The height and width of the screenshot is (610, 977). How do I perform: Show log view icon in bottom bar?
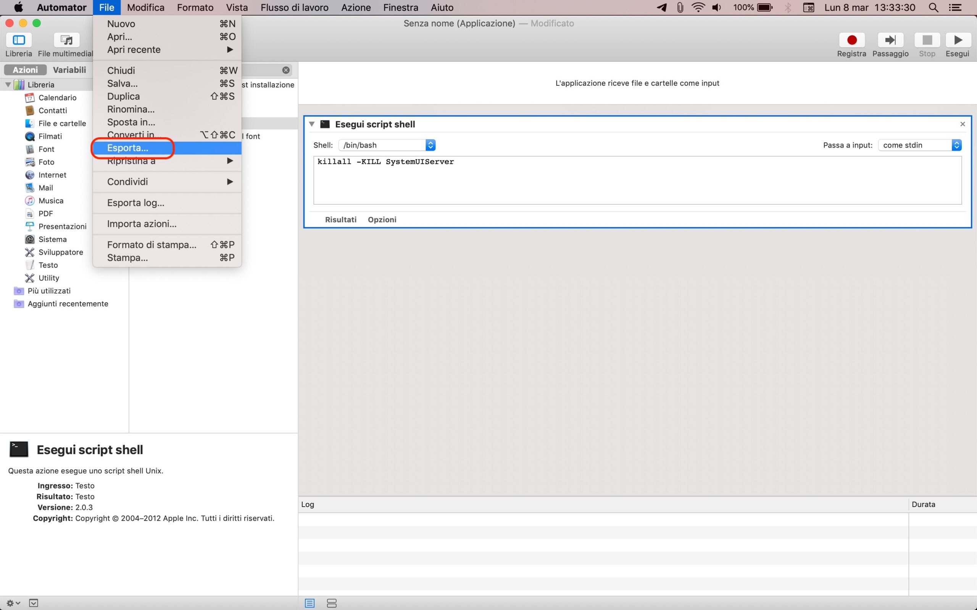pos(310,603)
